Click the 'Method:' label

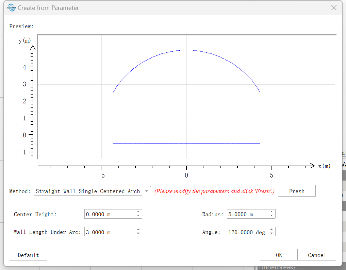point(20,191)
